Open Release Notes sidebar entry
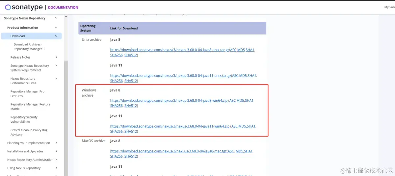This screenshot has width=395, height=176. point(20,57)
